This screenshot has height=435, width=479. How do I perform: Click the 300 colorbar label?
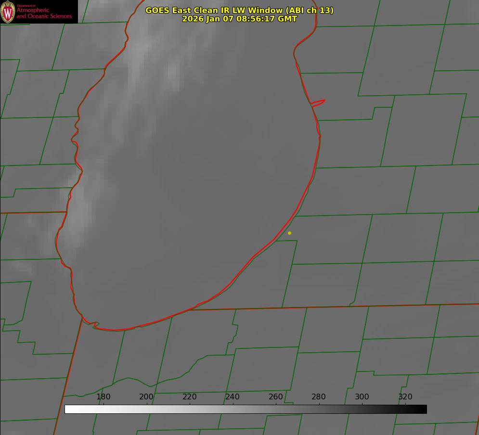tap(362, 397)
